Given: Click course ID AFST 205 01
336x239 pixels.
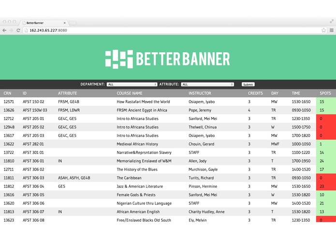Looking at the screenshot, I should coord(33,119).
